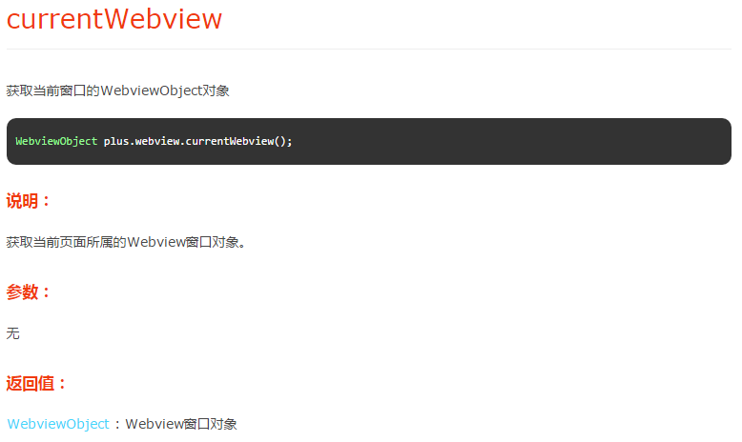Click the code line plus.webview.currentWebview();
The width and height of the screenshot is (742, 442).
197,141
